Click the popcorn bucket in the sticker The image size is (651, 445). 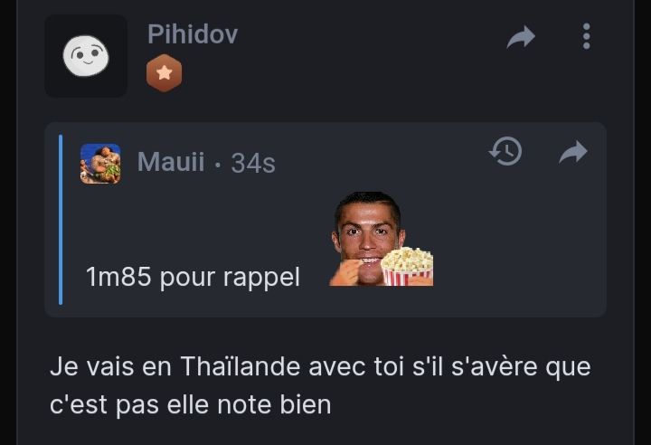(407, 266)
